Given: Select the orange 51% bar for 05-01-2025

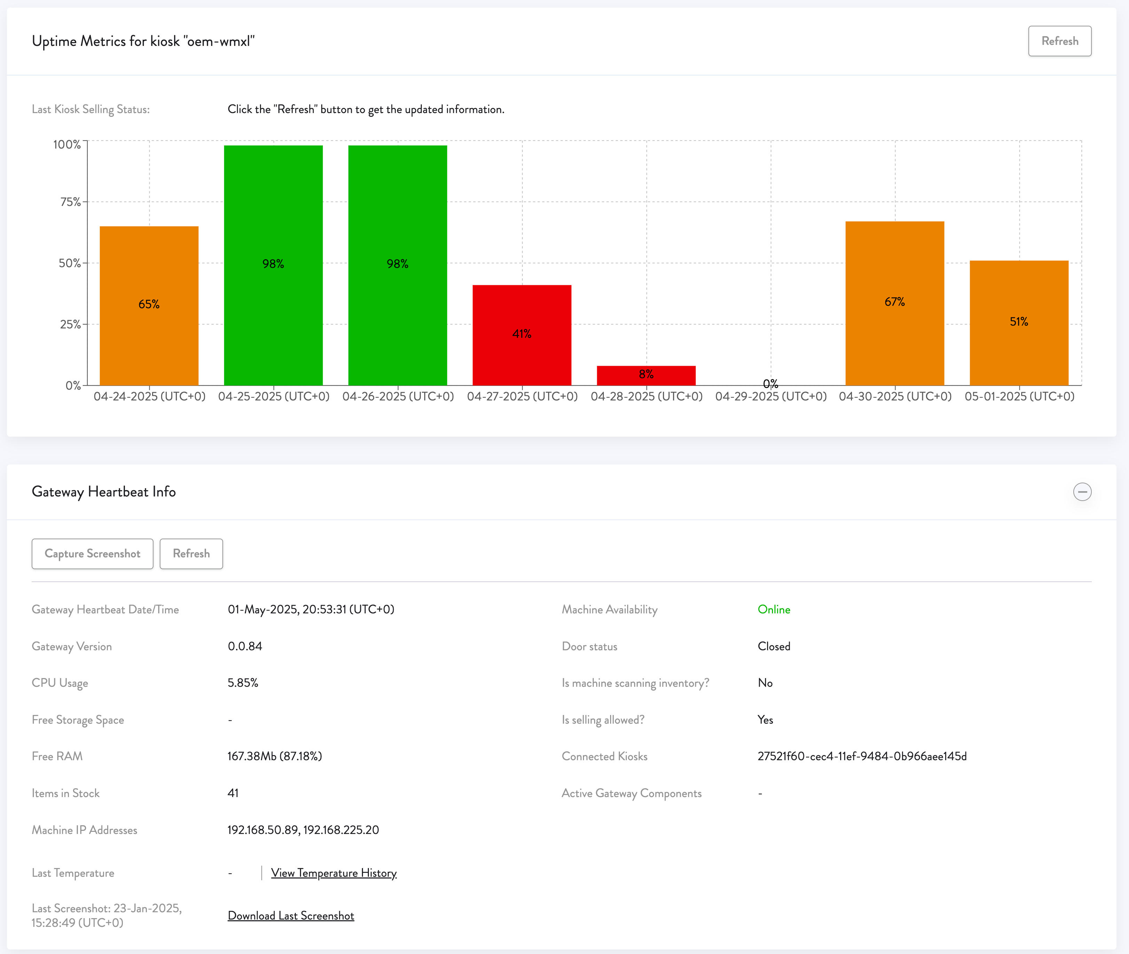Looking at the screenshot, I should pyautogui.click(x=1019, y=323).
